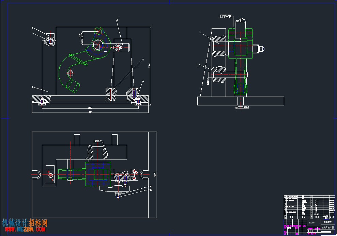Click the right U-slot of the top view base plate

pos(144,174)
